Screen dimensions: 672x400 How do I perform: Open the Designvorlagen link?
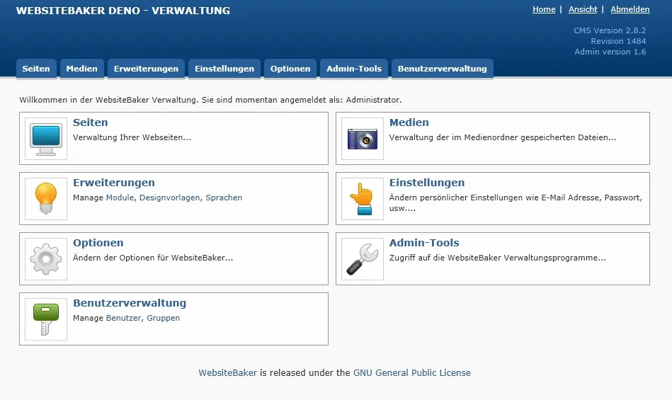pos(170,198)
